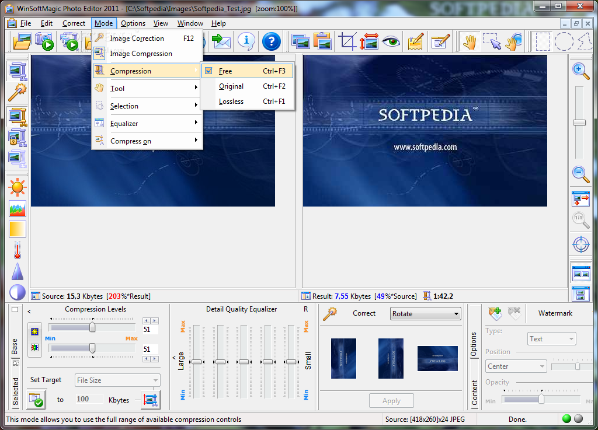The width and height of the screenshot is (598, 430).
Task: Select Image Correction from Mode menu
Action: 147,39
